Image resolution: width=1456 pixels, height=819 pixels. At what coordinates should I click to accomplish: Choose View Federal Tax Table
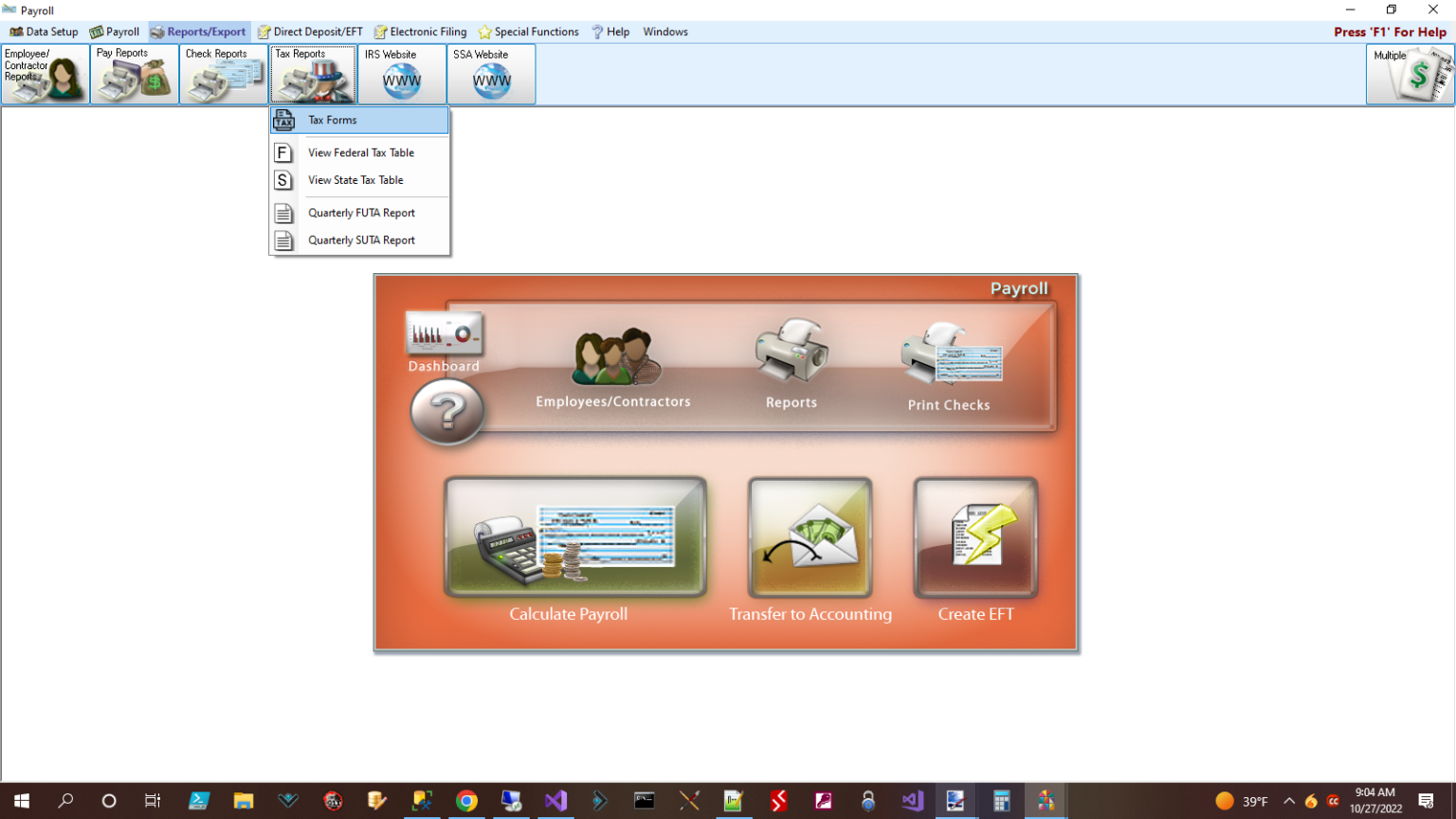pyautogui.click(x=361, y=153)
